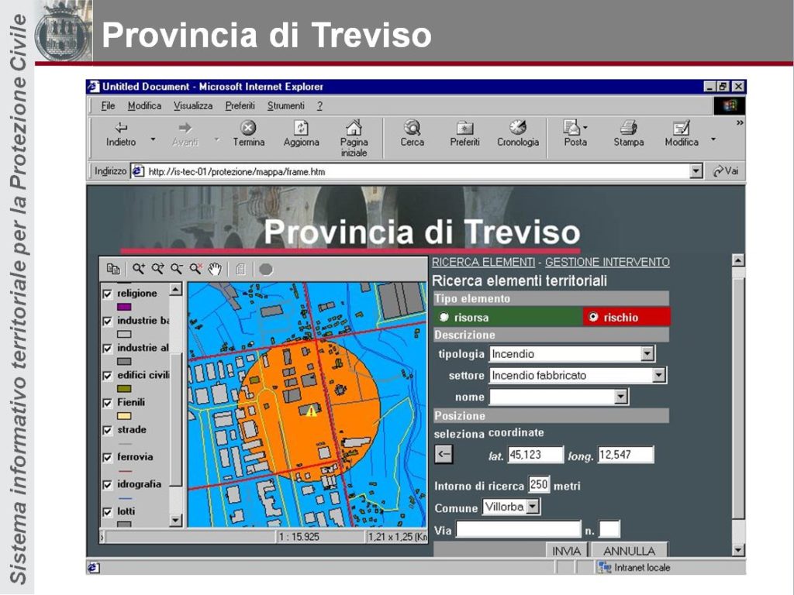
Task: Open the Strumenti menu
Action: 286,105
